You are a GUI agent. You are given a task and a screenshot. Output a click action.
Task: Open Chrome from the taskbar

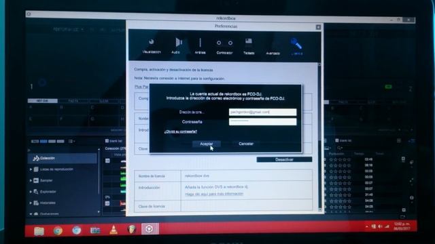tap(58, 230)
